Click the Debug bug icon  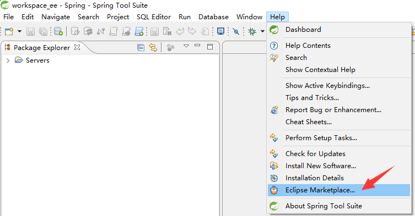252,31
